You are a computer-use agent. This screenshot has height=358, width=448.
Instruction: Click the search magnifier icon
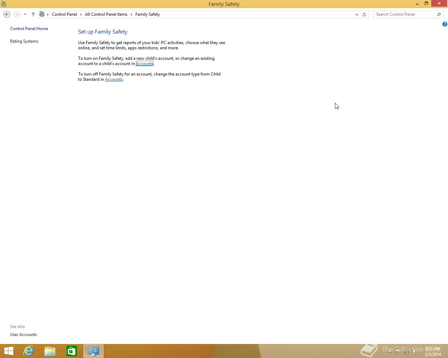point(439,14)
